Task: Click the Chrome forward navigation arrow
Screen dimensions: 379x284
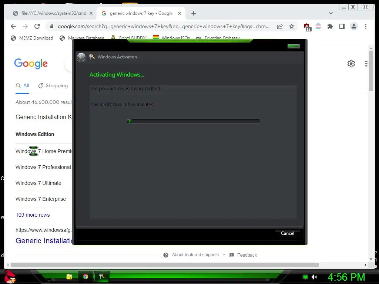Action: click(25, 26)
